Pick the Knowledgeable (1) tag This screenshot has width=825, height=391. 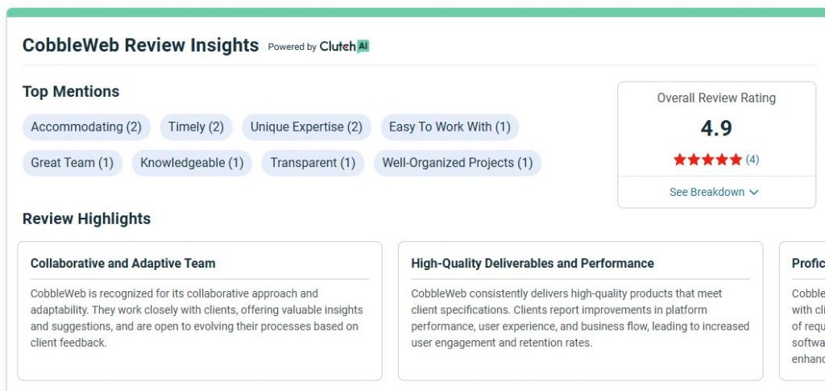pyautogui.click(x=192, y=163)
